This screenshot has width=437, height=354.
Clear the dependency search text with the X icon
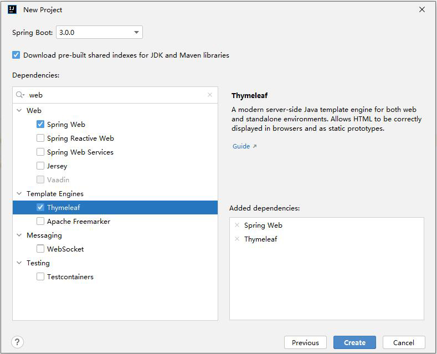(x=210, y=95)
